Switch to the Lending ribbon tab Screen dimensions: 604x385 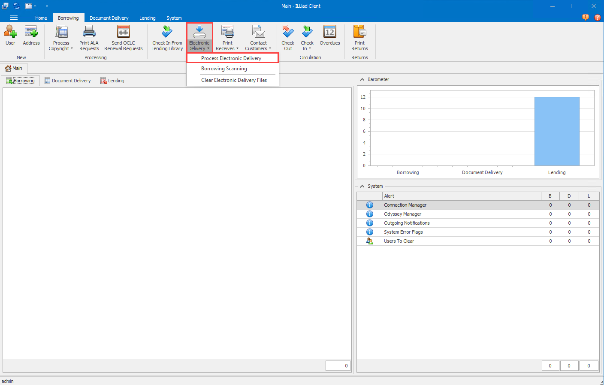[x=147, y=18]
